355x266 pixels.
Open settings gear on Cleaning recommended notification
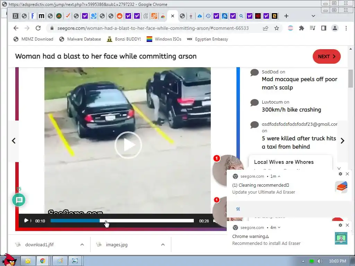[340, 174]
